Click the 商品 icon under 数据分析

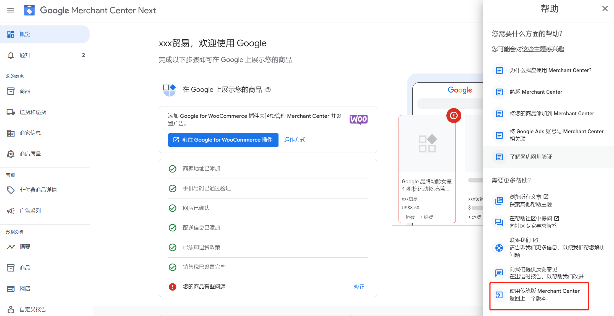(11, 268)
